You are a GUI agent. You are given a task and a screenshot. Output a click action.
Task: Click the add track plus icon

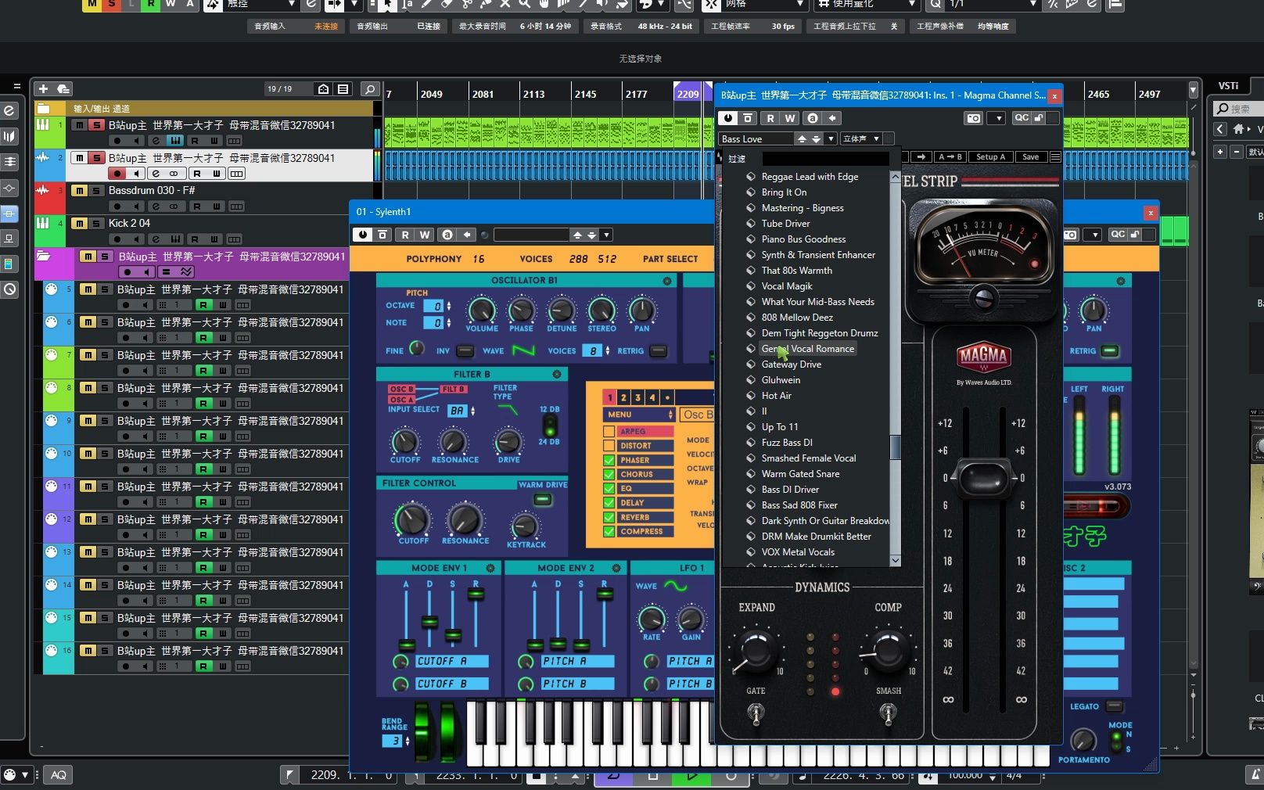click(x=43, y=89)
